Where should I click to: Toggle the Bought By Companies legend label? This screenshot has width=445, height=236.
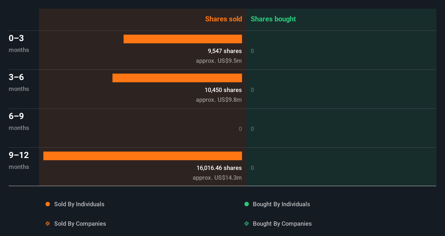click(x=282, y=224)
